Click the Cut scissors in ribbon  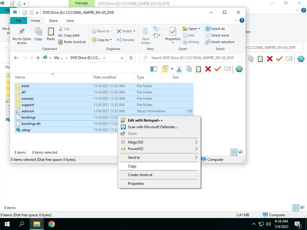click(x=61, y=29)
